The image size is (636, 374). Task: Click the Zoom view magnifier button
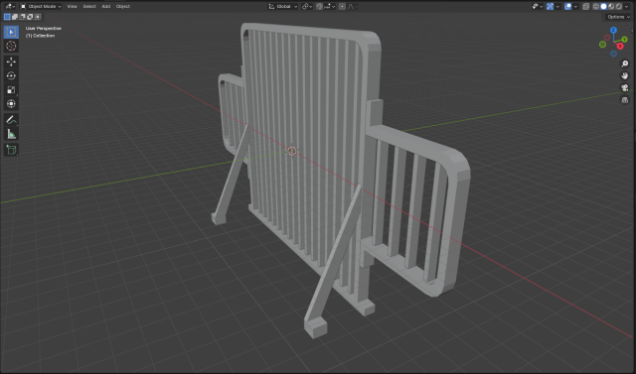(625, 63)
